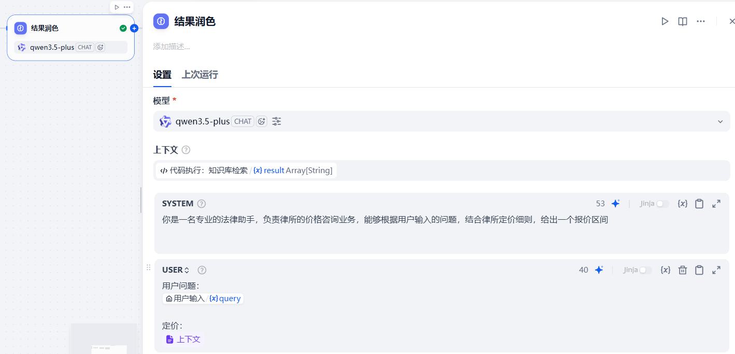The width and height of the screenshot is (735, 354).
Task: Toggle Jinja switch in USER block
Action: tap(645, 270)
